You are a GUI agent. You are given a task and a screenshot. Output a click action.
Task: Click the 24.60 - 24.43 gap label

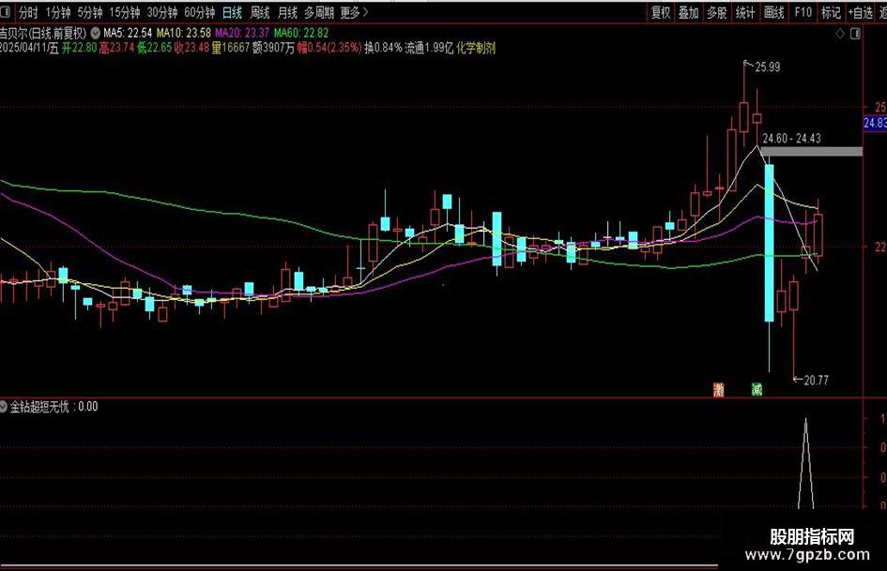tap(791, 139)
